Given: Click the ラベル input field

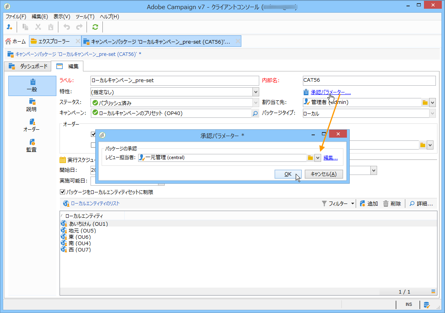Looking at the screenshot, I should [x=175, y=81].
